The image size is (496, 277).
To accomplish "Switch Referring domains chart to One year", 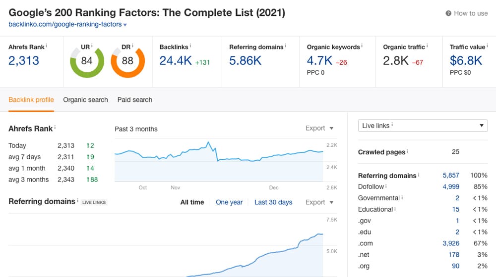I will point(229,202).
